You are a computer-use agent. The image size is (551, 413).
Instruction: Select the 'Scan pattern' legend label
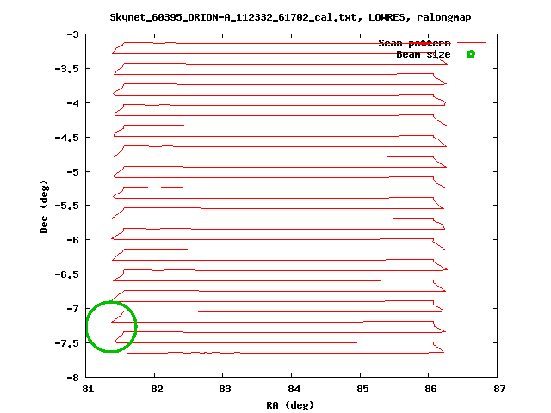point(414,43)
